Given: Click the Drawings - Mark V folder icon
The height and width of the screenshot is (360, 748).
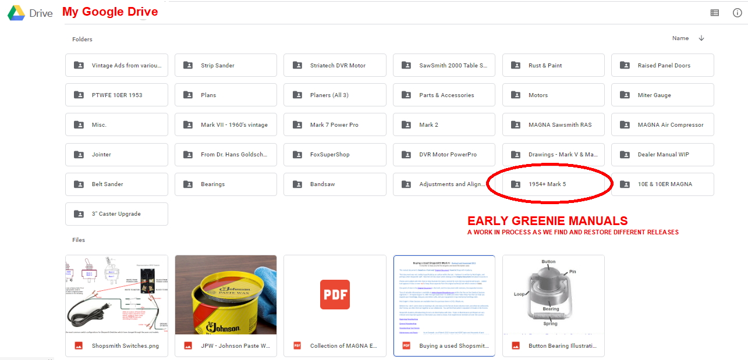Looking at the screenshot, I should (x=516, y=154).
